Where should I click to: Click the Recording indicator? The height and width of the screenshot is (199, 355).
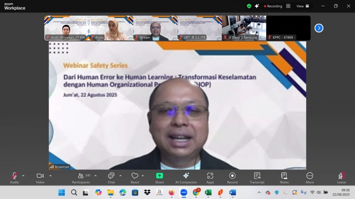point(273,6)
